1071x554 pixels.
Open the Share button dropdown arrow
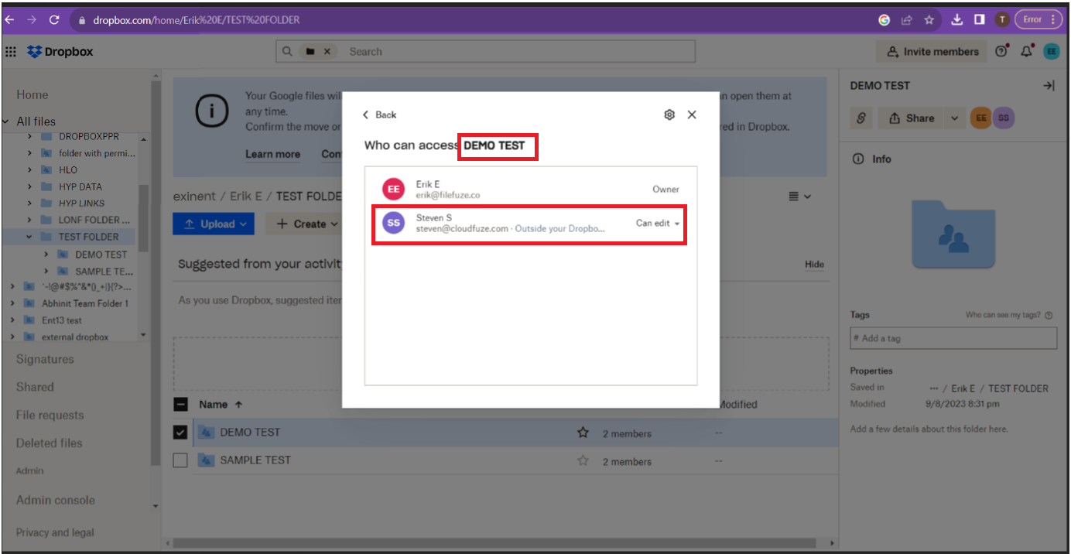coord(956,118)
